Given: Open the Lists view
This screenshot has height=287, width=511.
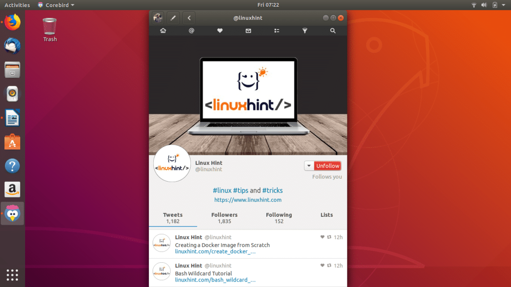Looking at the screenshot, I should [277, 30].
